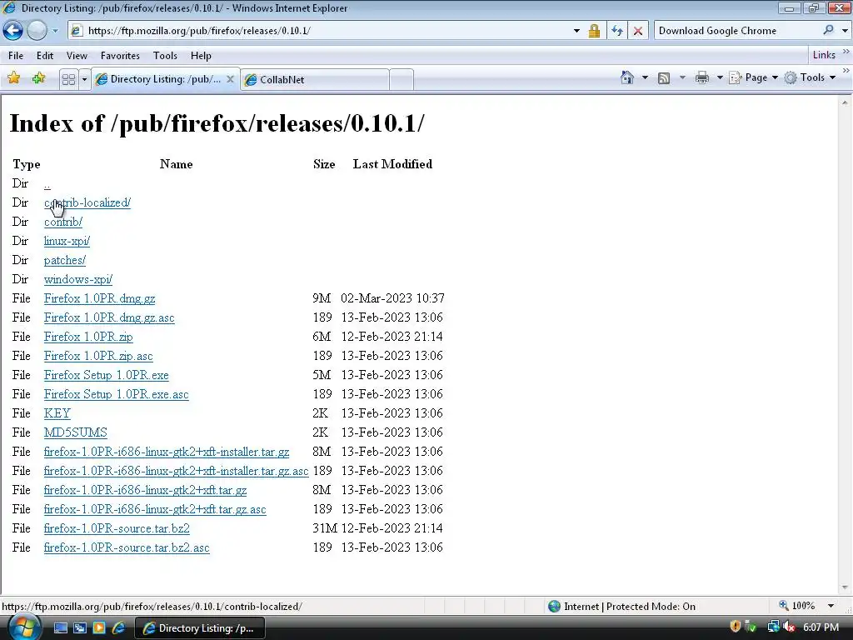Launch Internet Explorer quick launch icon
853x640 pixels.
(x=118, y=628)
